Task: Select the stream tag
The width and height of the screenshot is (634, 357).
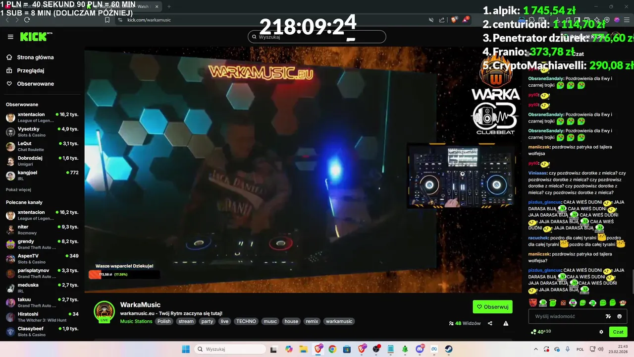Action: 186,321
